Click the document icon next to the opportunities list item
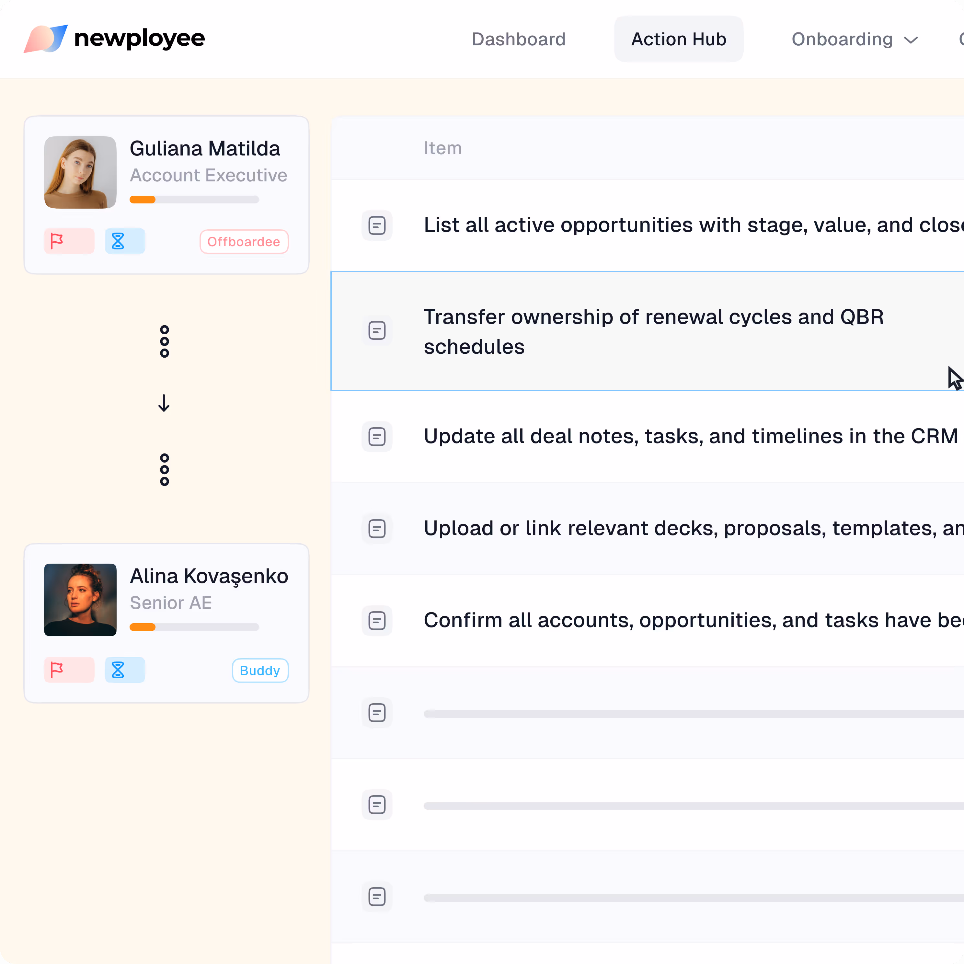Viewport: 964px width, 964px height. tap(377, 225)
